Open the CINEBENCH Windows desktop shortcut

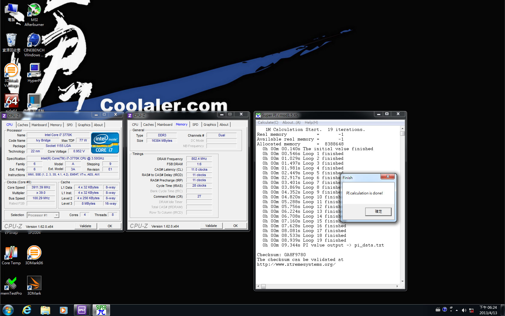34,45
